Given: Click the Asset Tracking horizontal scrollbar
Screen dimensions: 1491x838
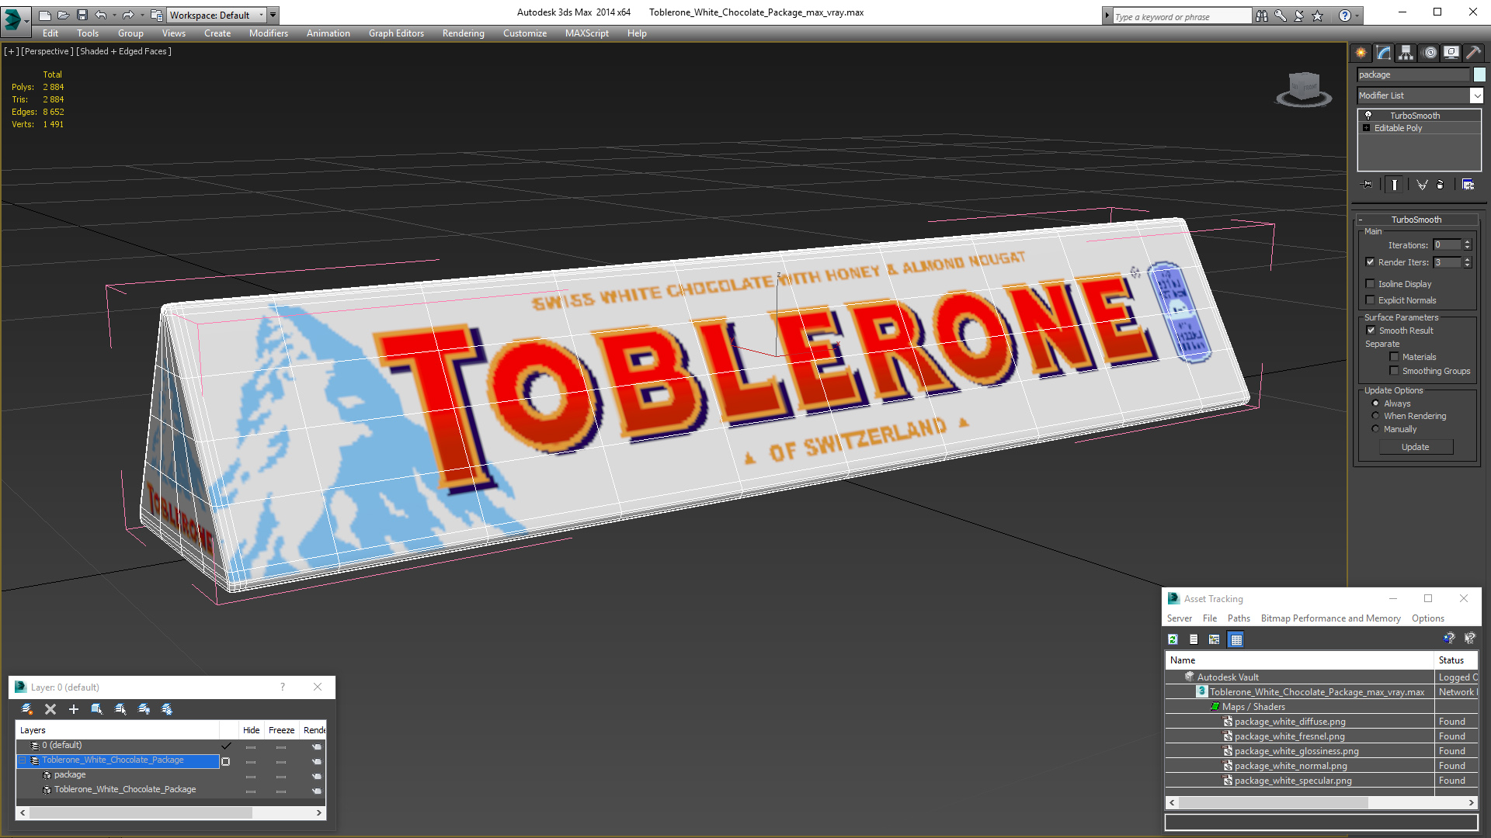Looking at the screenshot, I should pyautogui.click(x=1274, y=803).
